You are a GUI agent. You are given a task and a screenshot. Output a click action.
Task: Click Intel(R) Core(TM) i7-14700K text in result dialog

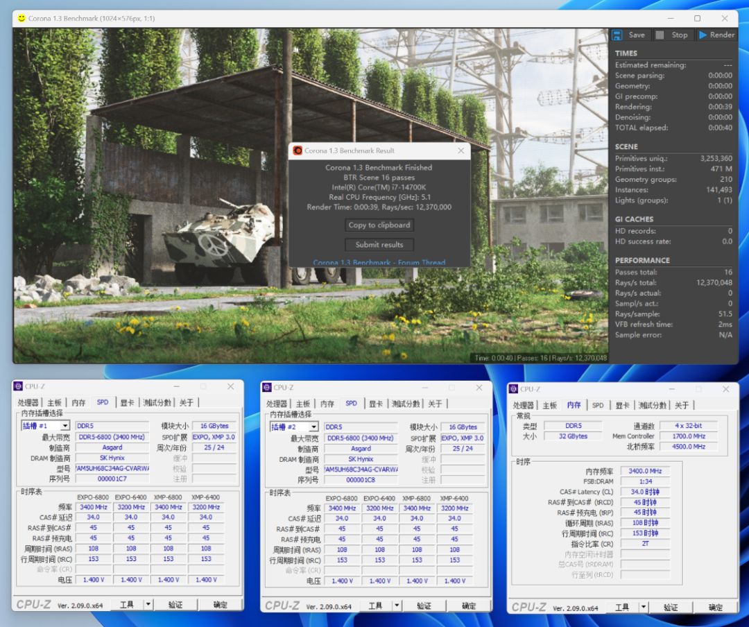[x=379, y=187]
